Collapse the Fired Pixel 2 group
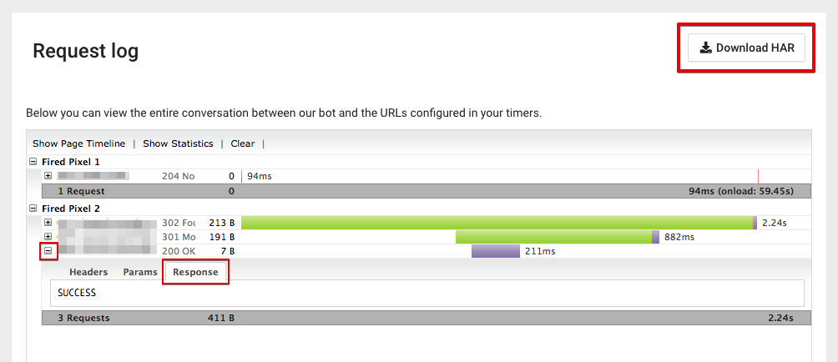The image size is (838, 362). [x=33, y=209]
